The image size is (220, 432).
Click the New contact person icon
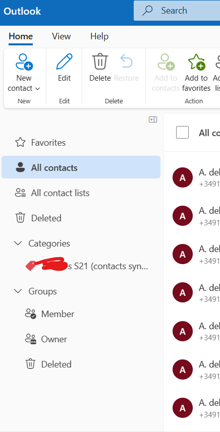(x=24, y=61)
